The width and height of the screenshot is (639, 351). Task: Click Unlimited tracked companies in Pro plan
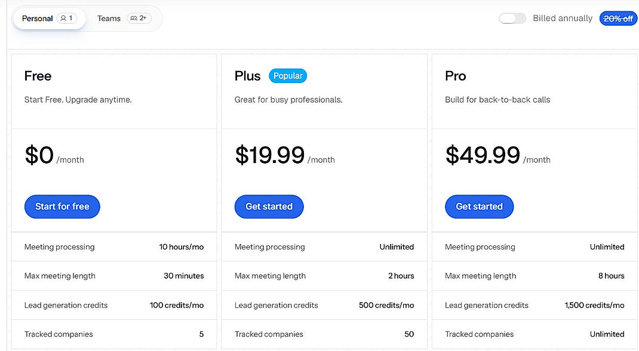(x=607, y=334)
